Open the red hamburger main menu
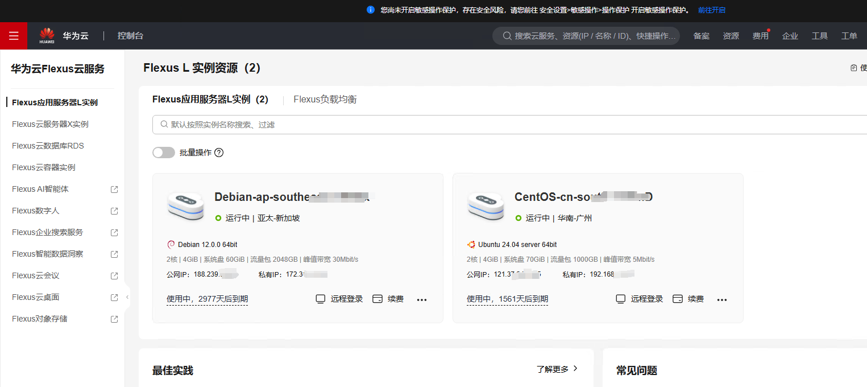Image resolution: width=867 pixels, height=387 pixels. point(14,36)
